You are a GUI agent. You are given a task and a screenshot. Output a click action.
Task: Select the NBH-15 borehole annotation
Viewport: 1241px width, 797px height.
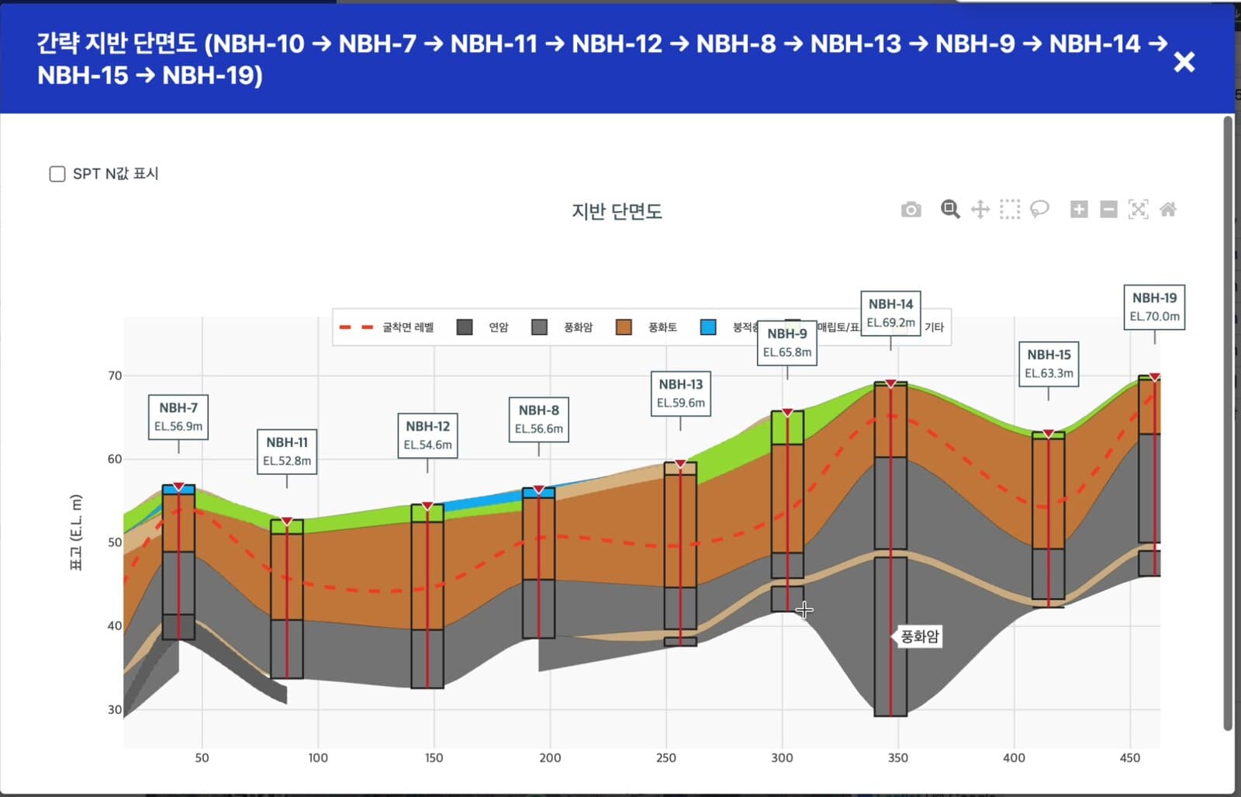[1049, 364]
